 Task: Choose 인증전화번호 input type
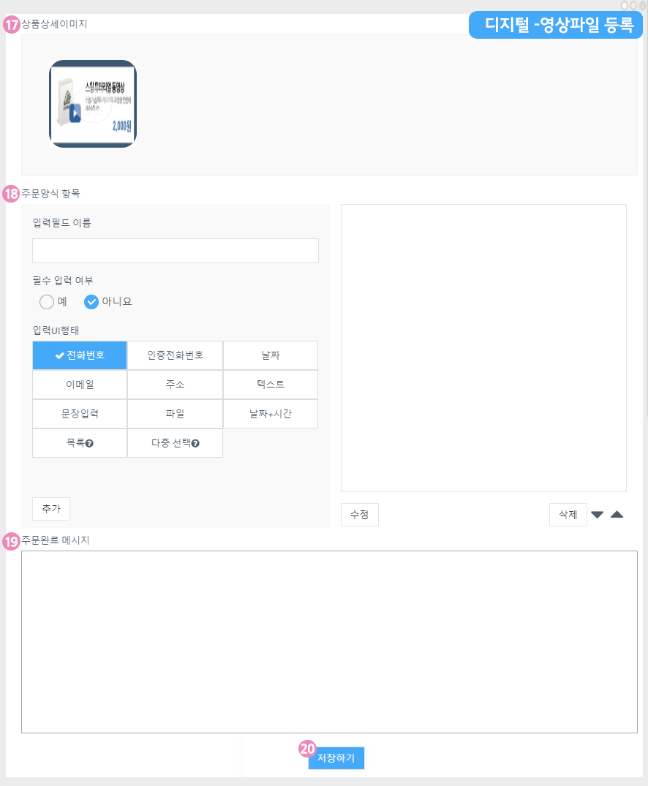tap(175, 355)
